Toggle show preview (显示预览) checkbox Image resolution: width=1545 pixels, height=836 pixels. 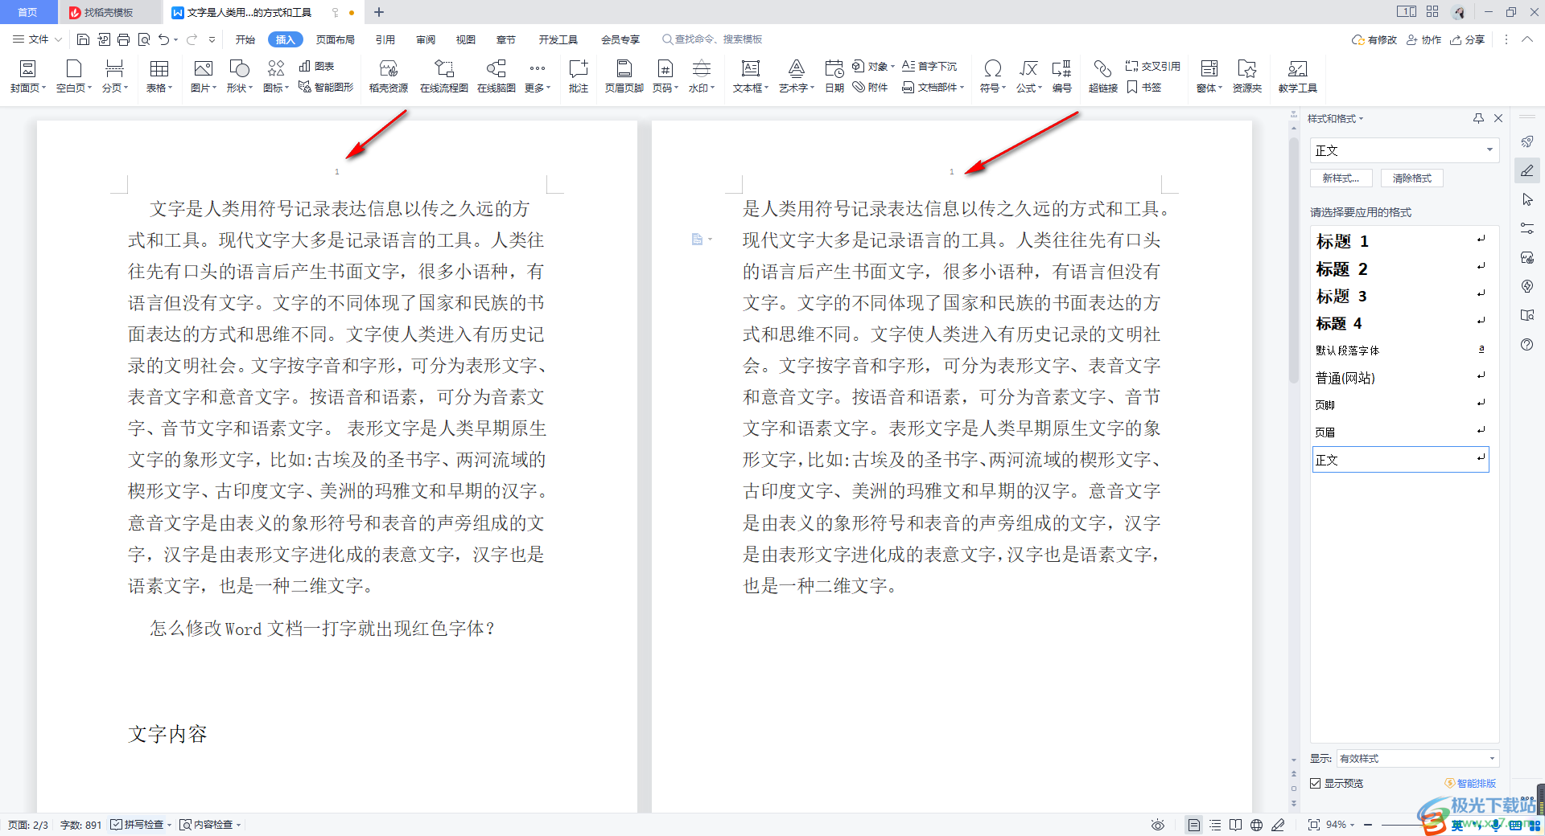tap(1315, 783)
